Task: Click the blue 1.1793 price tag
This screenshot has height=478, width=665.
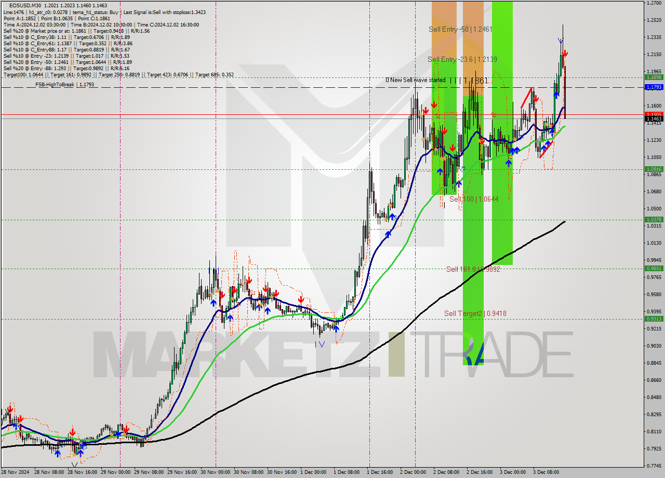Action: tap(653, 87)
